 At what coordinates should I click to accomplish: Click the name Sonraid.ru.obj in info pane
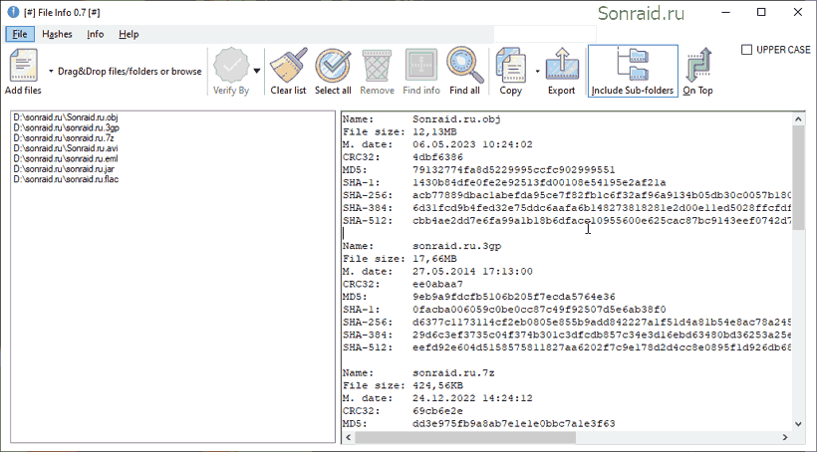click(x=456, y=119)
